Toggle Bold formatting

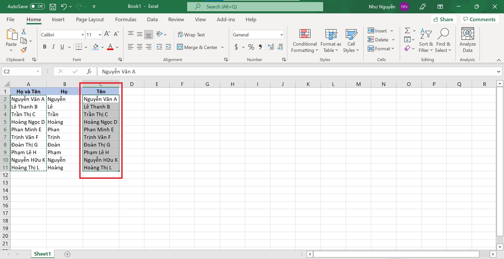pos(45,47)
